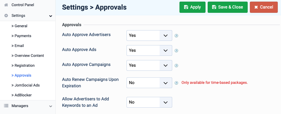Open Allow Advertisers to Add Keywords dropdown
Image resolution: width=281 pixels, height=114 pixels.
click(149, 102)
